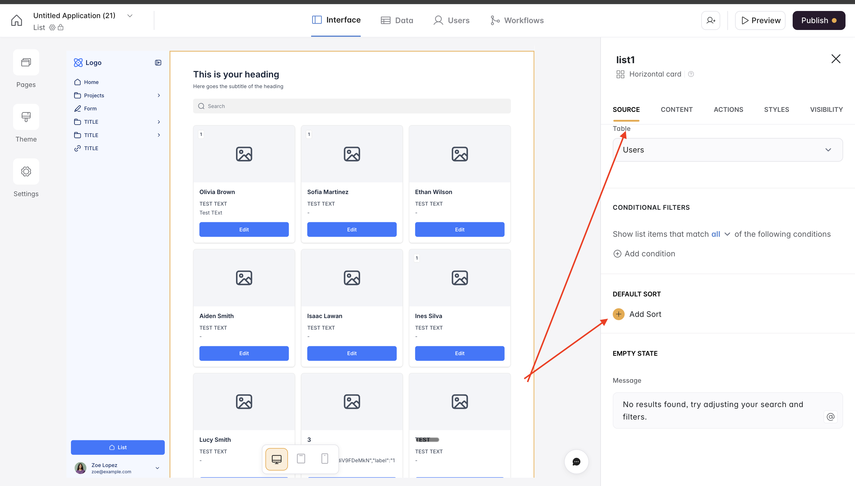Click the Search input field
This screenshot has width=855, height=486.
click(352, 106)
